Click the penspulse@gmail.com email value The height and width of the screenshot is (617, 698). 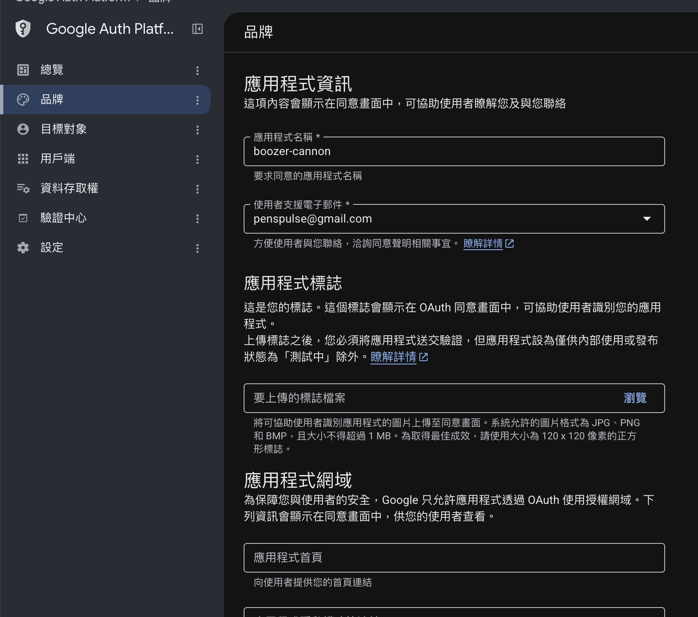(313, 219)
